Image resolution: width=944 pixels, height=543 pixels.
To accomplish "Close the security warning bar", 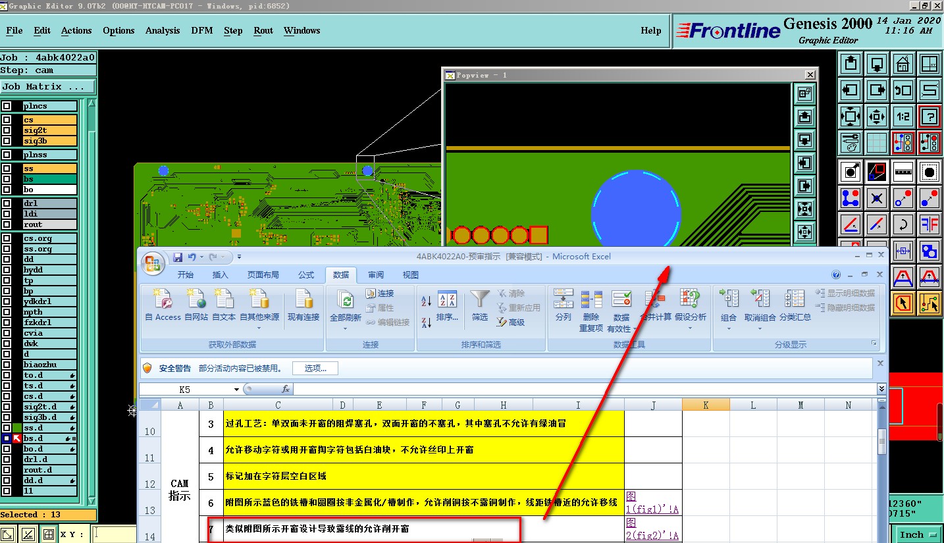I will tap(881, 363).
